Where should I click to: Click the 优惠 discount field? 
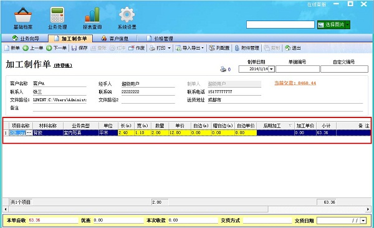pos(118,221)
